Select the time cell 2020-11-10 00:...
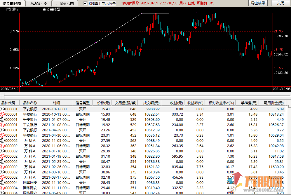Viewport: 291px width, 195px height. click(x=56, y=183)
